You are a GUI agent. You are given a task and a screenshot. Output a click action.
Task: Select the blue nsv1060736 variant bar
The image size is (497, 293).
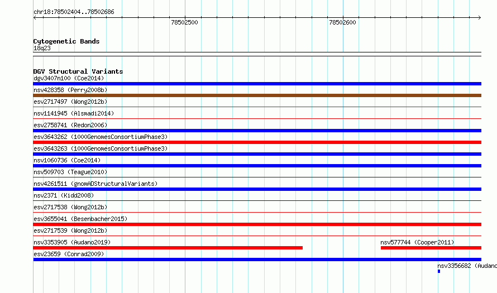[x=257, y=166]
